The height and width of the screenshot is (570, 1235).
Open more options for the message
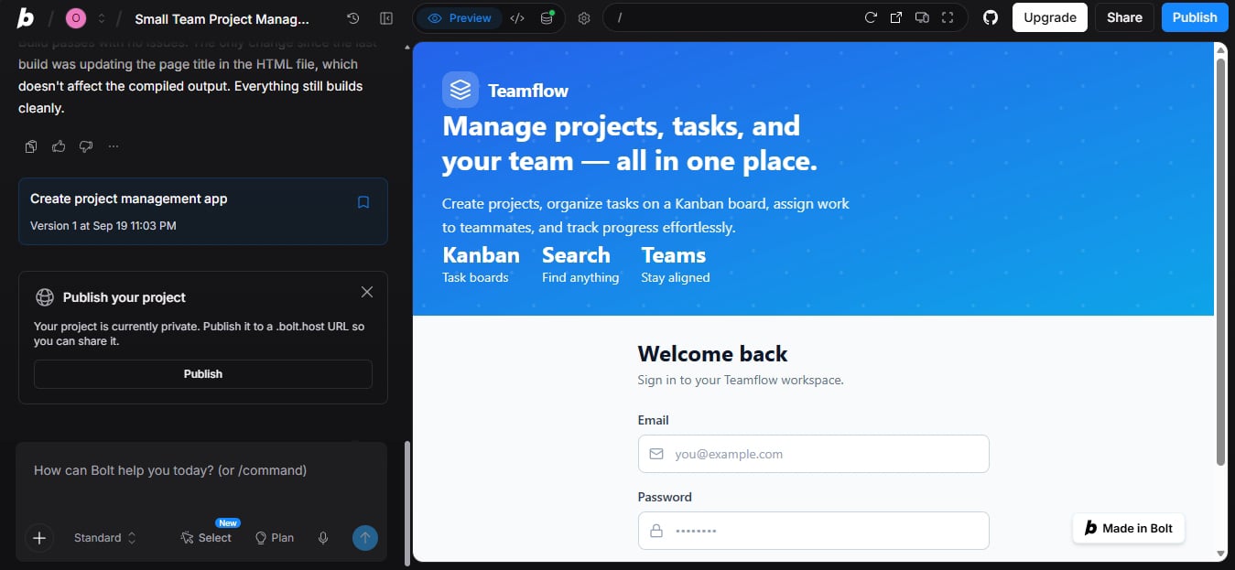click(114, 146)
